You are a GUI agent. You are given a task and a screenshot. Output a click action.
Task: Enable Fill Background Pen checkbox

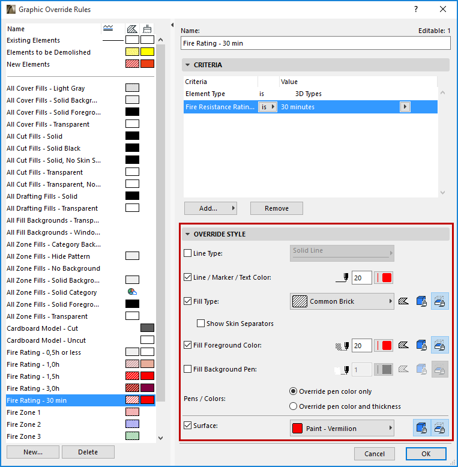[x=188, y=369]
